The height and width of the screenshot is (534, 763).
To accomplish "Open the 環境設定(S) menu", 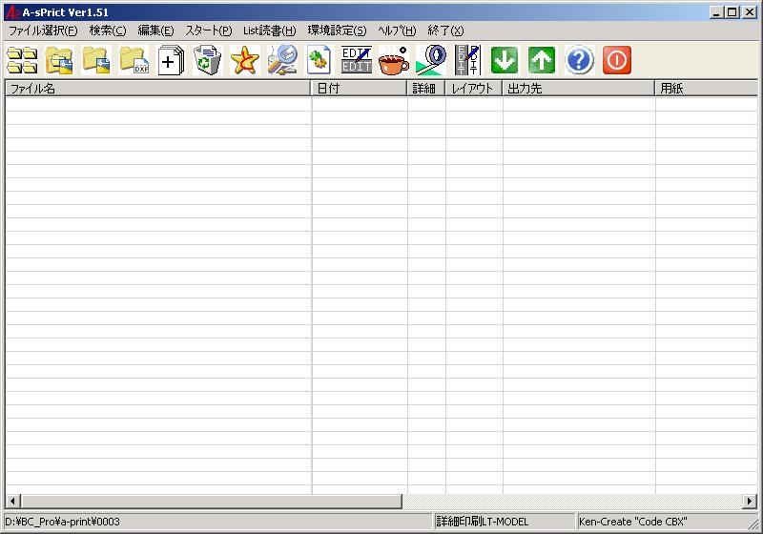I will (337, 31).
